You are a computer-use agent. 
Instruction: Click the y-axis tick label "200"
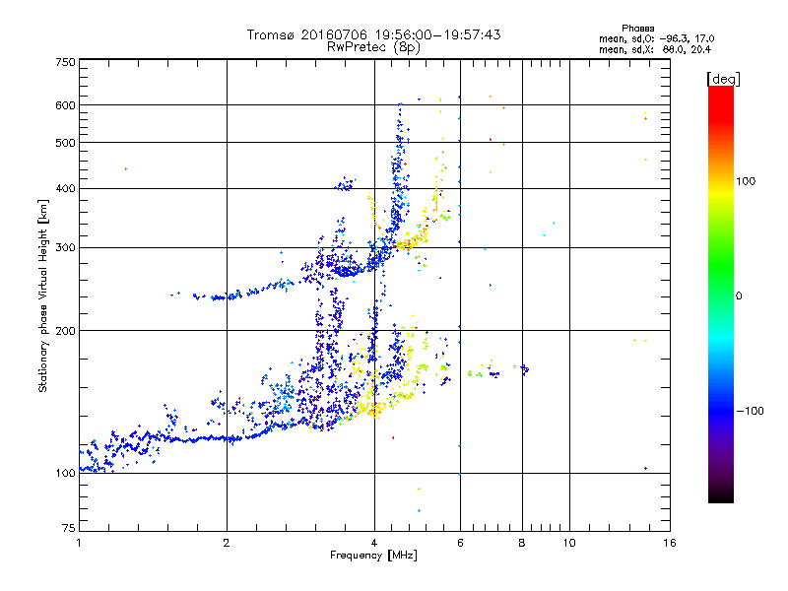point(65,331)
